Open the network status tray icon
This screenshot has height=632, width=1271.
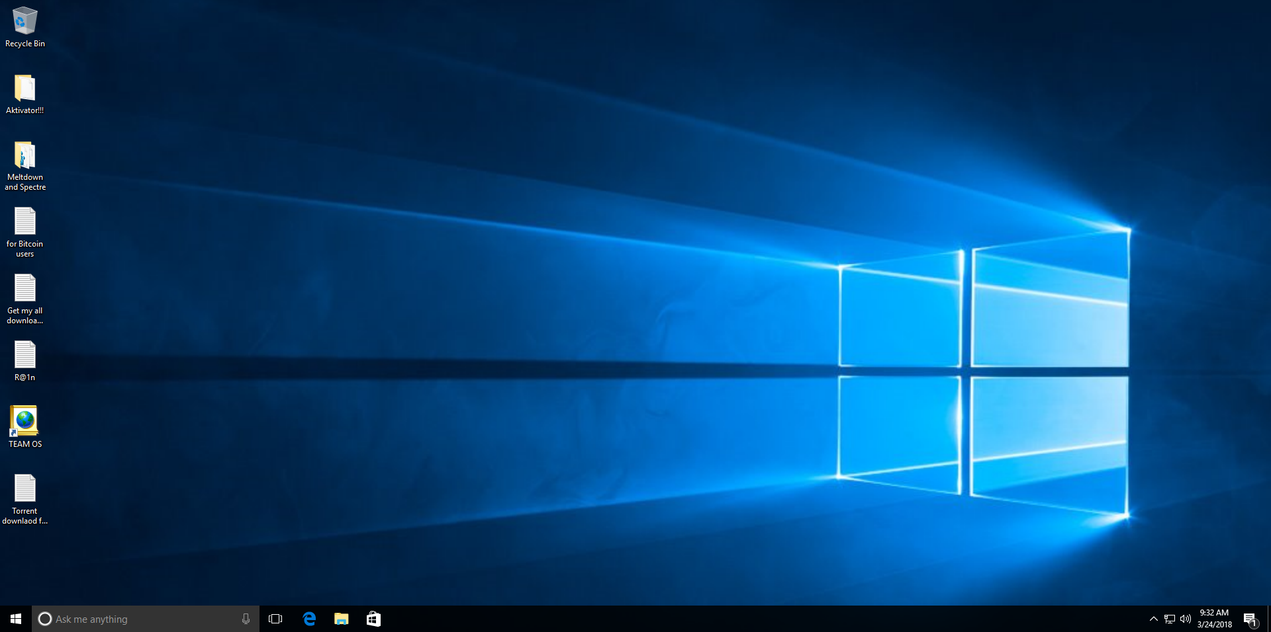pos(1170,619)
